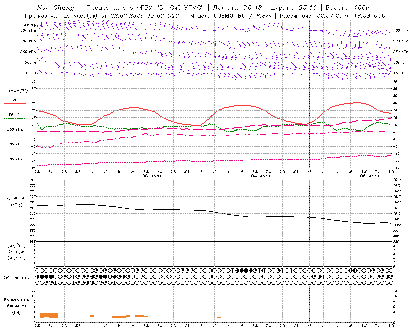Click the pink long-dash legend line under 850 гПа
The image size is (410, 328).
pyautogui.click(x=15, y=133)
